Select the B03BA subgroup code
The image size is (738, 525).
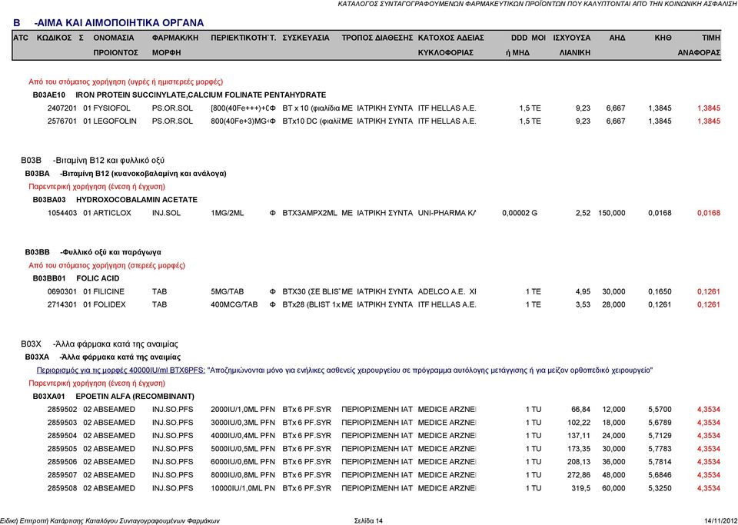click(37, 174)
